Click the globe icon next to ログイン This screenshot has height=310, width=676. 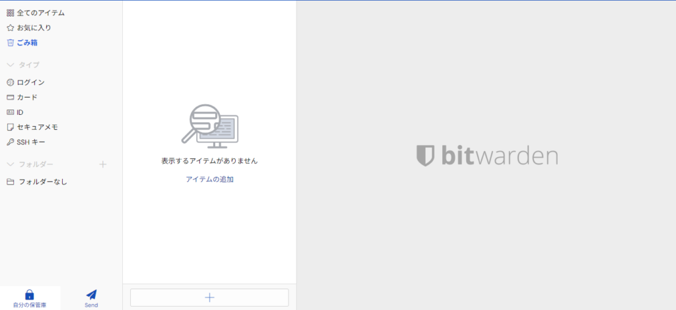point(11,82)
